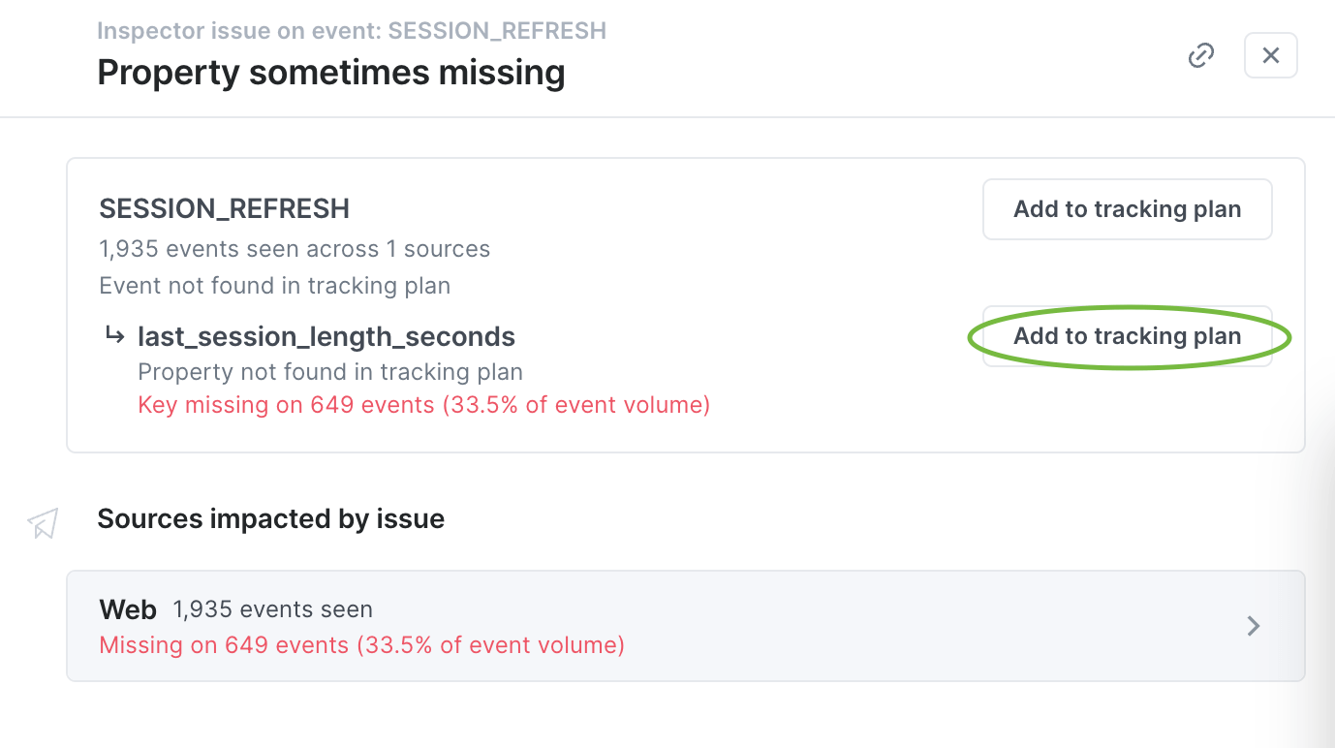
Task: Expand the Web source chevron
Action: click(x=1254, y=626)
